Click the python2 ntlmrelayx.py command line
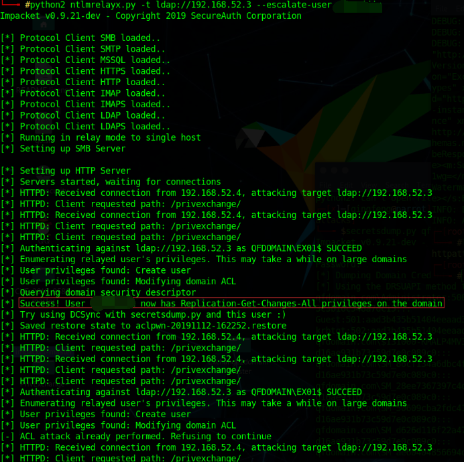 coord(178,5)
